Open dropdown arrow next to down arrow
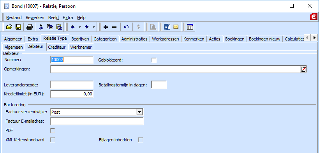The height and width of the screenshot is (153, 319). coord(93,27)
